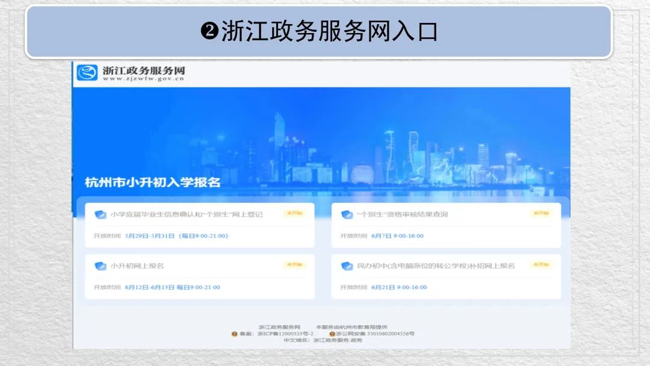Click 未开始 badge on 小学应届毕业生 card
This screenshot has height=366, width=650.
tap(295, 213)
